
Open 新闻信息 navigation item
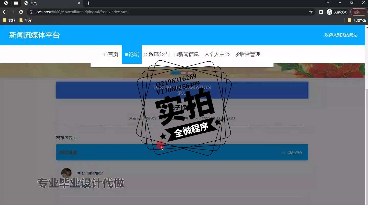click(x=187, y=54)
